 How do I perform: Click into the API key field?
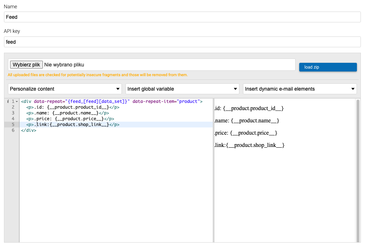(x=182, y=42)
